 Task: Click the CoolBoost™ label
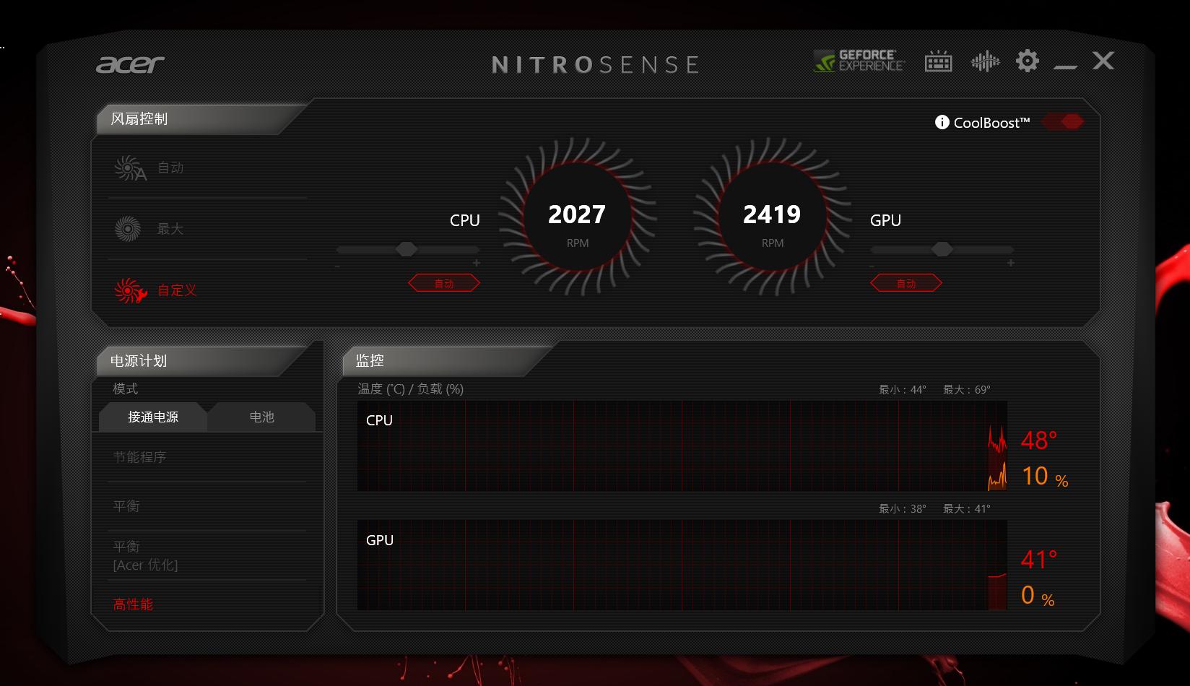click(991, 122)
